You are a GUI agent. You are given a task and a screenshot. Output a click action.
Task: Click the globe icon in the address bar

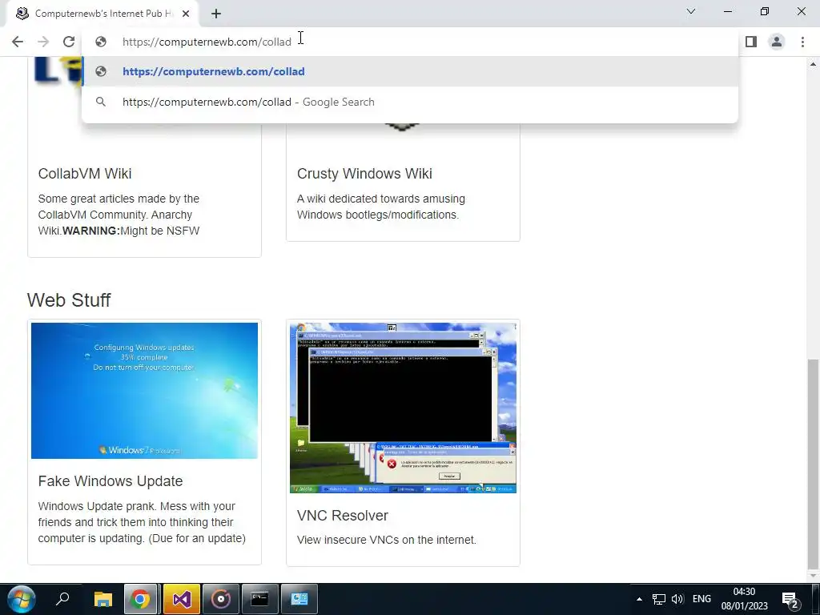pyautogui.click(x=101, y=42)
